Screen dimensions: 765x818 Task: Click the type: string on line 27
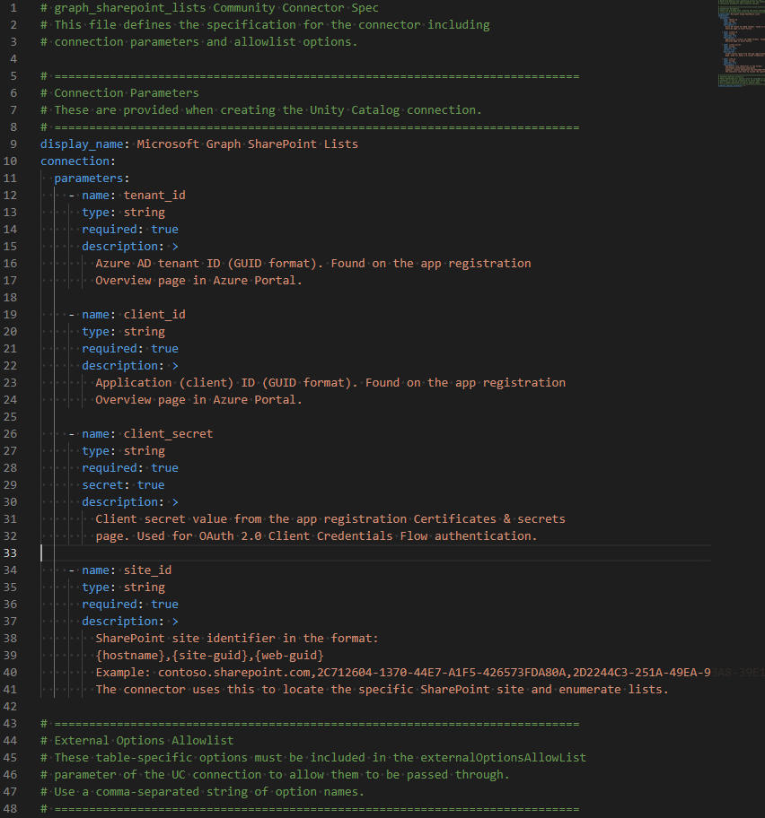(123, 451)
